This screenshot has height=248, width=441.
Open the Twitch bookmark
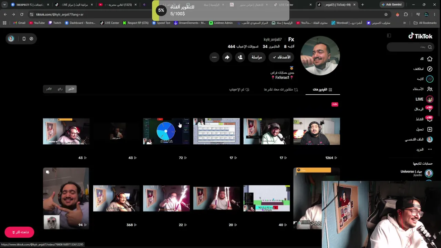click(55, 23)
